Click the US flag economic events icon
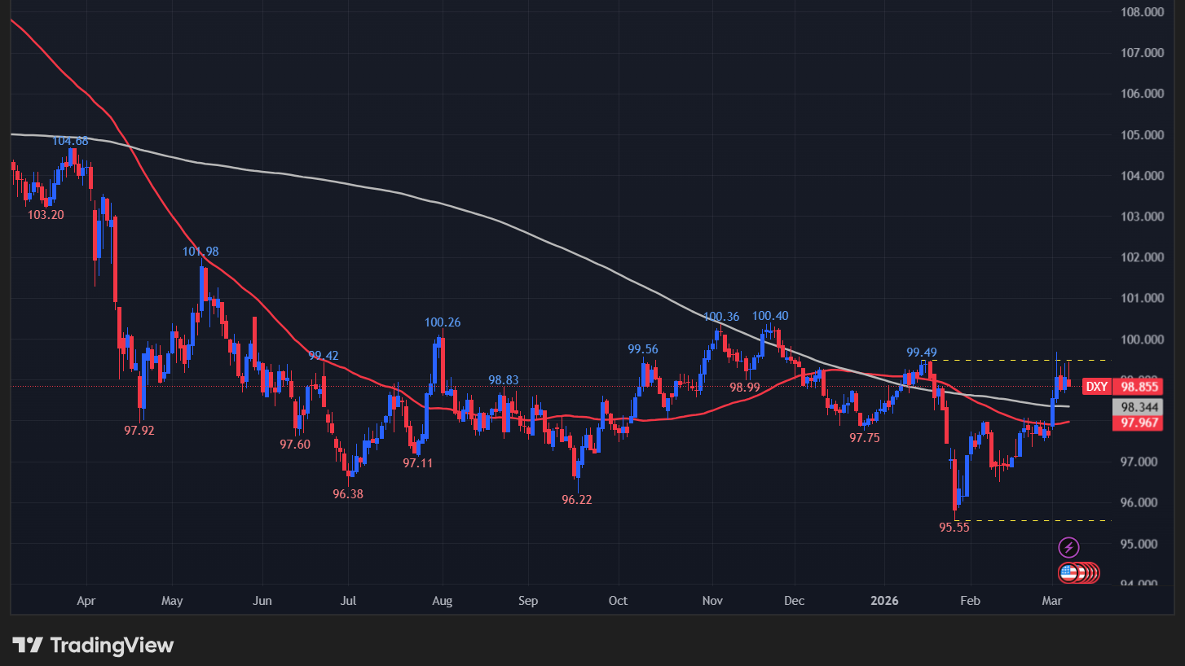The width and height of the screenshot is (1185, 666). (x=1070, y=572)
